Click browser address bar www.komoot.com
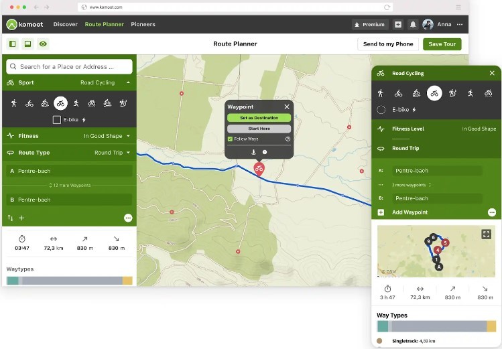Screen dimensions: 502x349 click(235, 7)
